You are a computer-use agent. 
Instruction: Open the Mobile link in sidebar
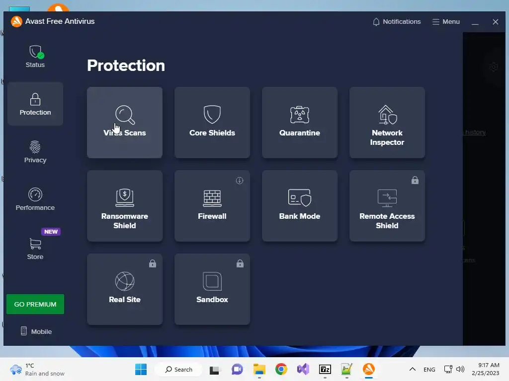coord(36,331)
